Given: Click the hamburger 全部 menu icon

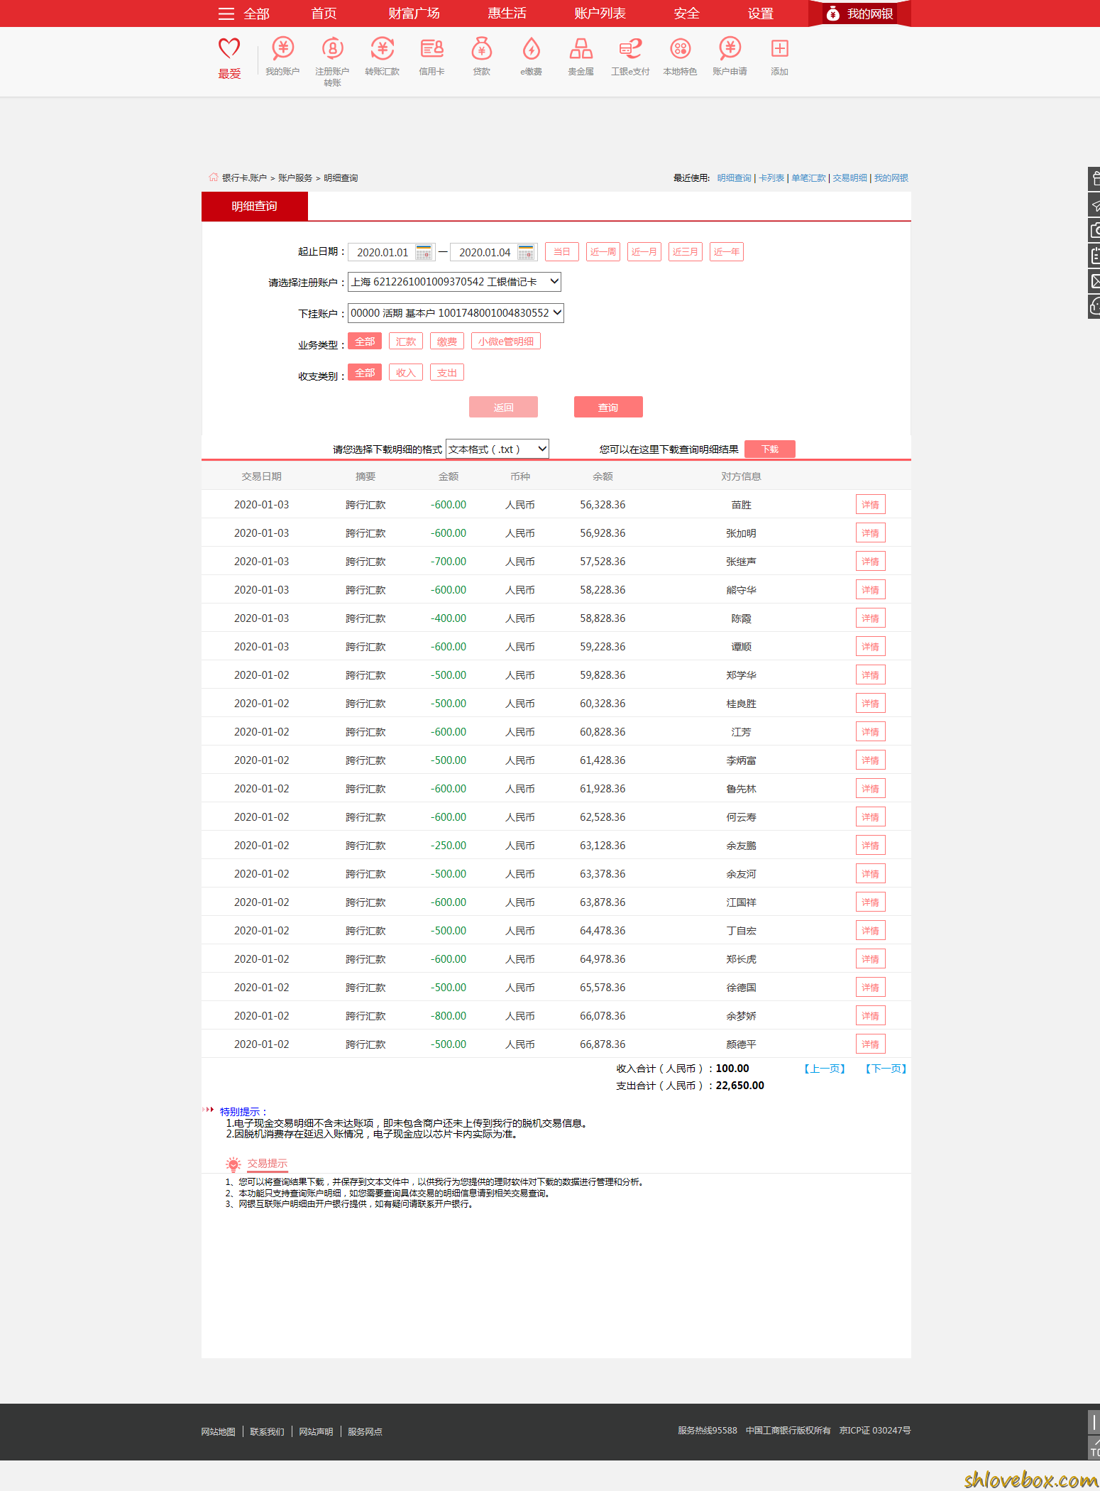Looking at the screenshot, I should pyautogui.click(x=226, y=13).
